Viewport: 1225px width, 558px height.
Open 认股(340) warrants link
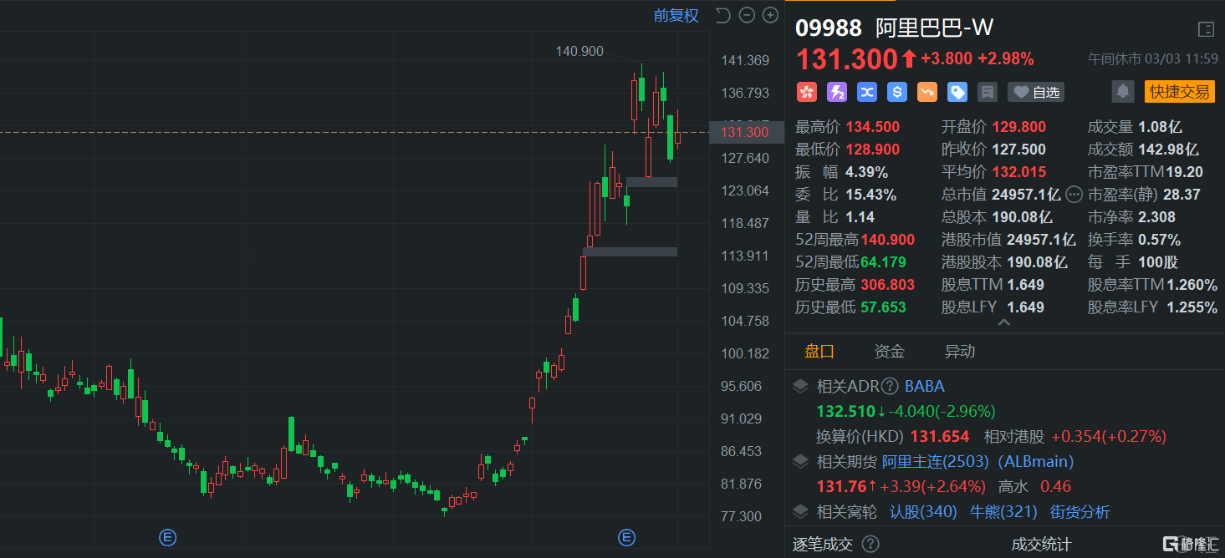tap(923, 511)
